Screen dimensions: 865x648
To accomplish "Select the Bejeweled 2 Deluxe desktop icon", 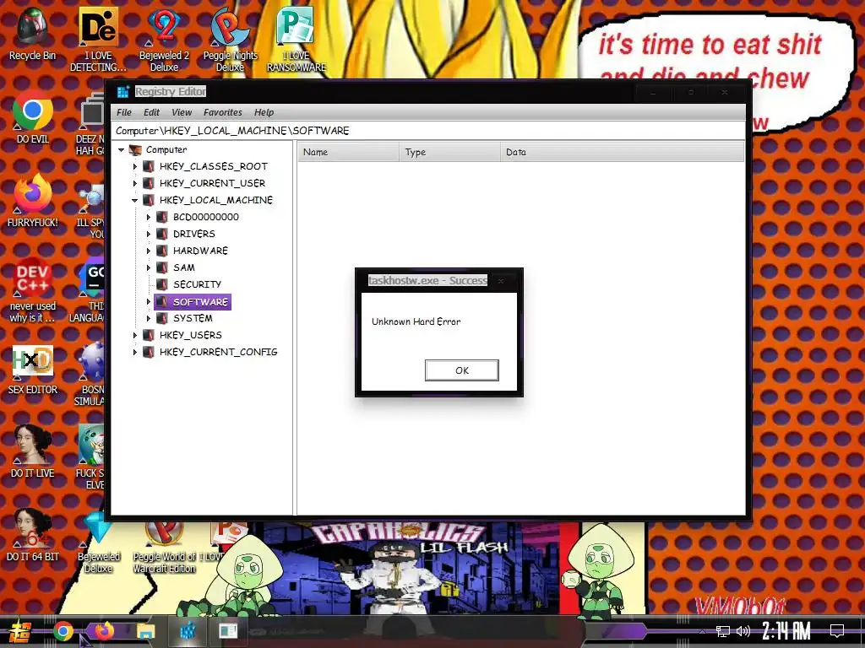I will (164, 40).
